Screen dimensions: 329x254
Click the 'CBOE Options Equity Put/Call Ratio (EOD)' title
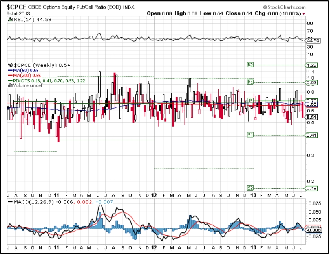[x=75, y=7]
